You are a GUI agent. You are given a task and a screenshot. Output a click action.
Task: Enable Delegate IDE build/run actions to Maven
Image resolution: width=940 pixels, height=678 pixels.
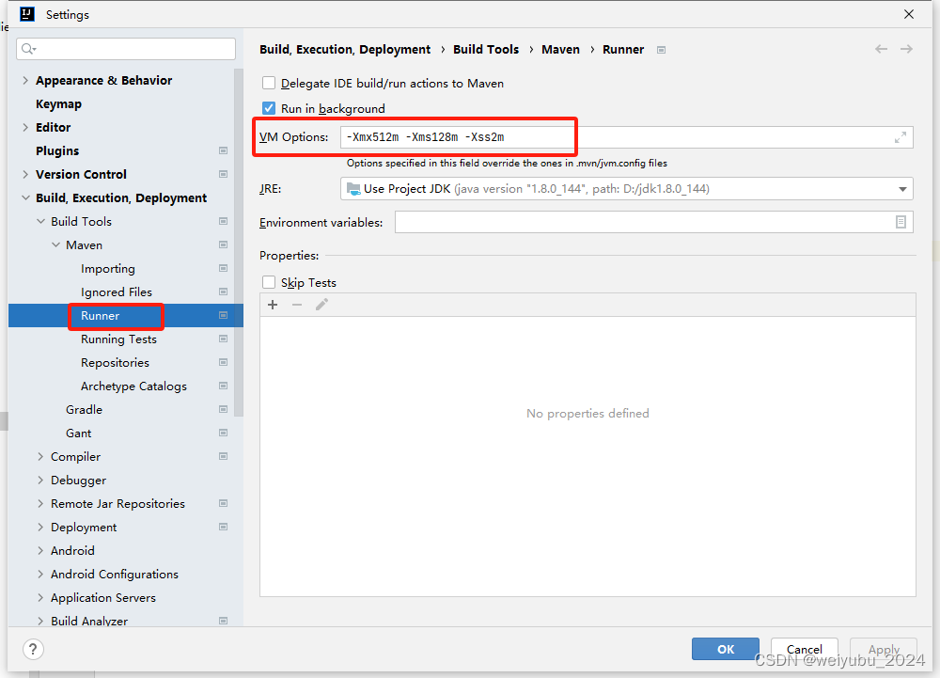[269, 83]
